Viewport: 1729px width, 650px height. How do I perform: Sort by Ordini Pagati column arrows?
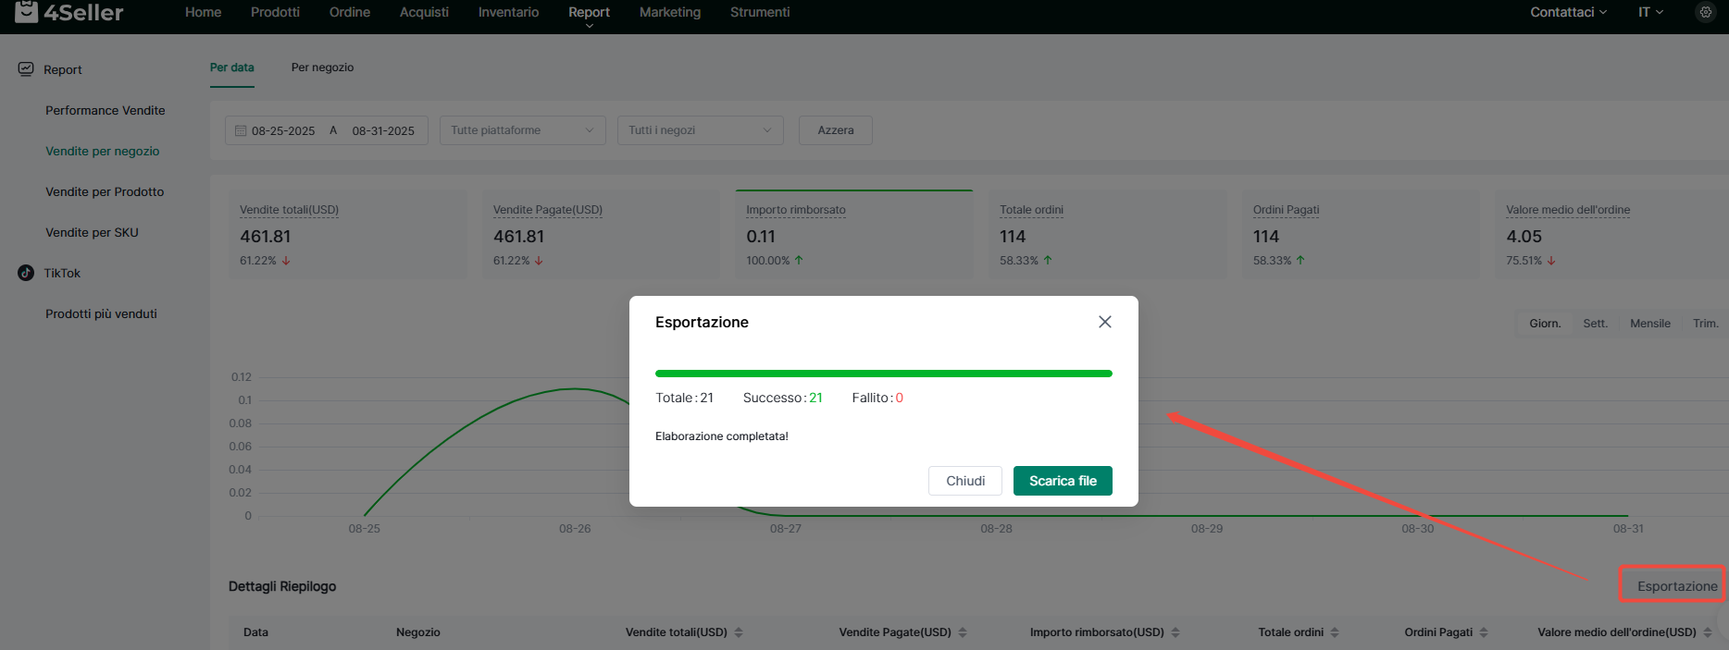1483,632
